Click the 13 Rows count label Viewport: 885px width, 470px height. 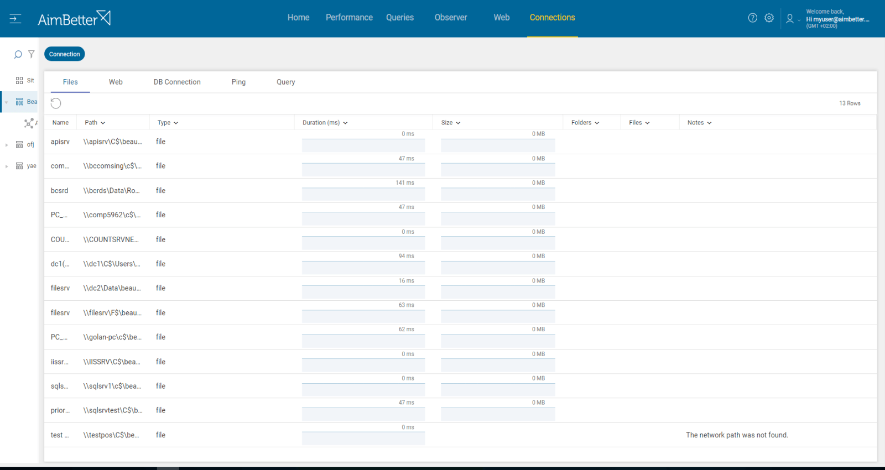[x=850, y=103]
